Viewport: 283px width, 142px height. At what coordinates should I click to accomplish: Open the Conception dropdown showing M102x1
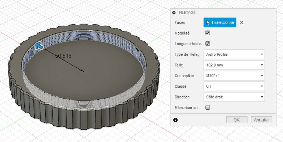pyautogui.click(x=234, y=76)
